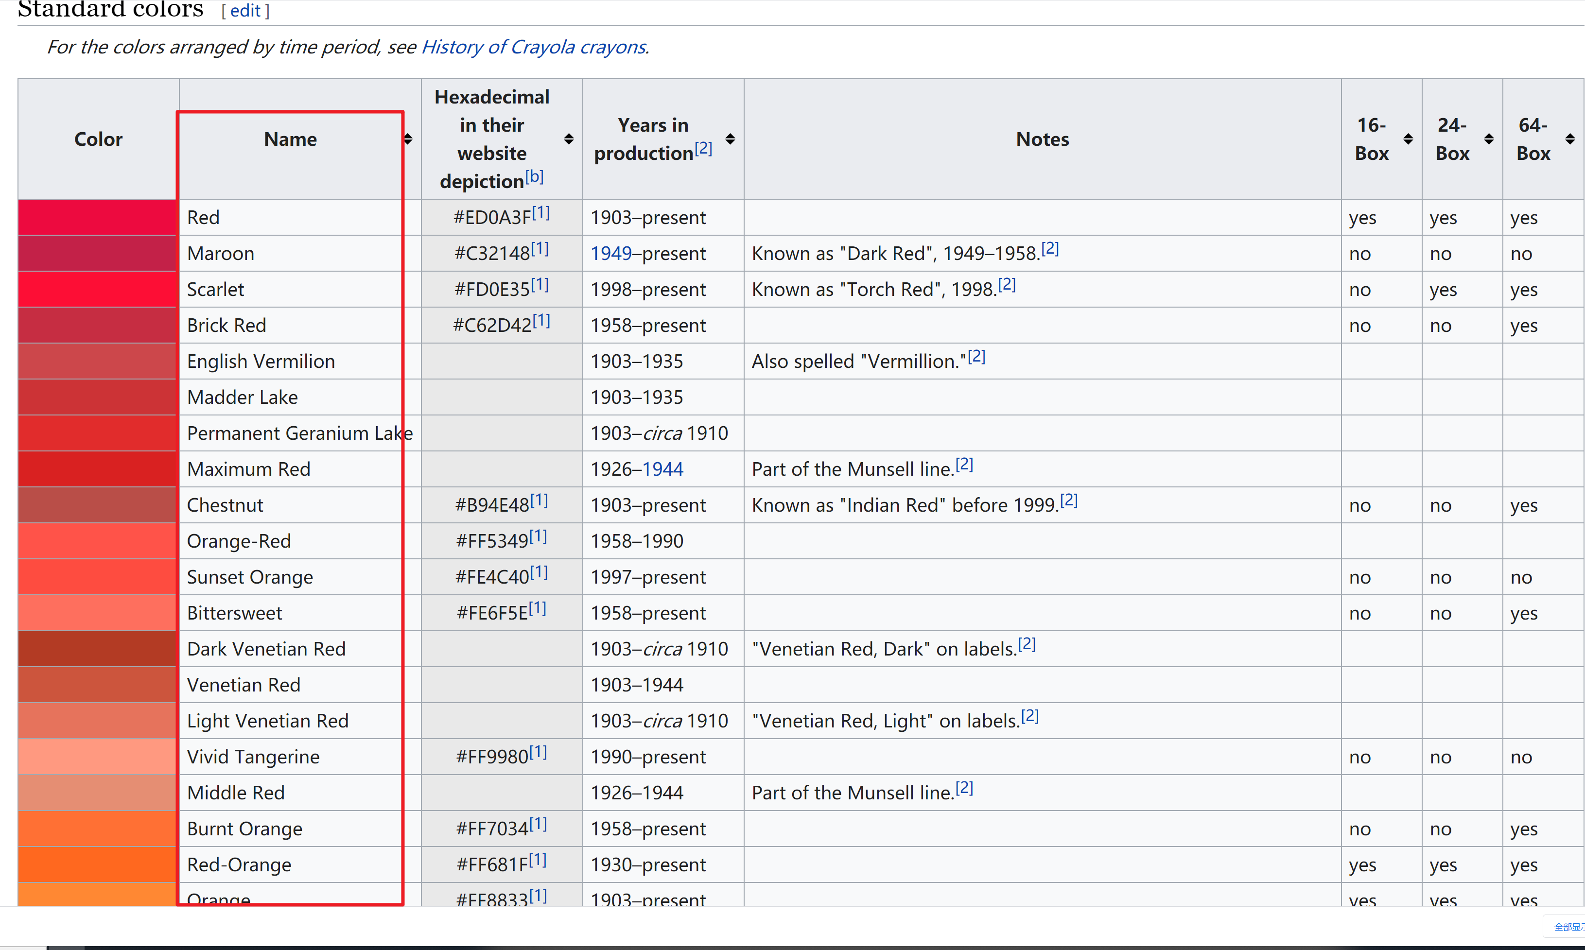Sort the 64-Box column
The width and height of the screenshot is (1585, 950).
tap(1569, 139)
